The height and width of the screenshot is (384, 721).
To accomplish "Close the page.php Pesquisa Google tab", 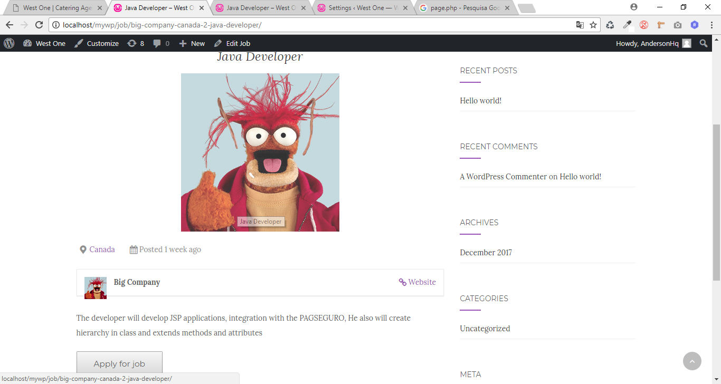I will click(507, 8).
